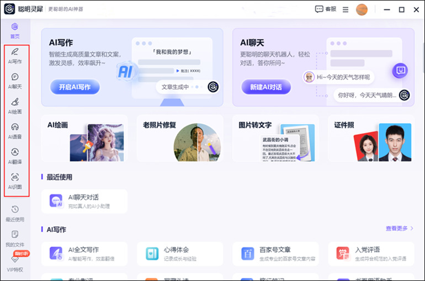Click the user avatar in title bar
This screenshot has height=281, width=425.
362,9
